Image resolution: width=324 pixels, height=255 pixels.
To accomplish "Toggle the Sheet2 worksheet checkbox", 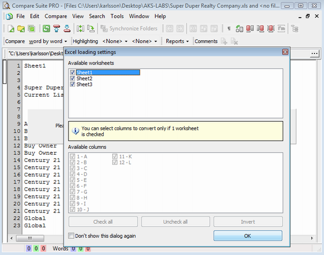I will click(73, 79).
